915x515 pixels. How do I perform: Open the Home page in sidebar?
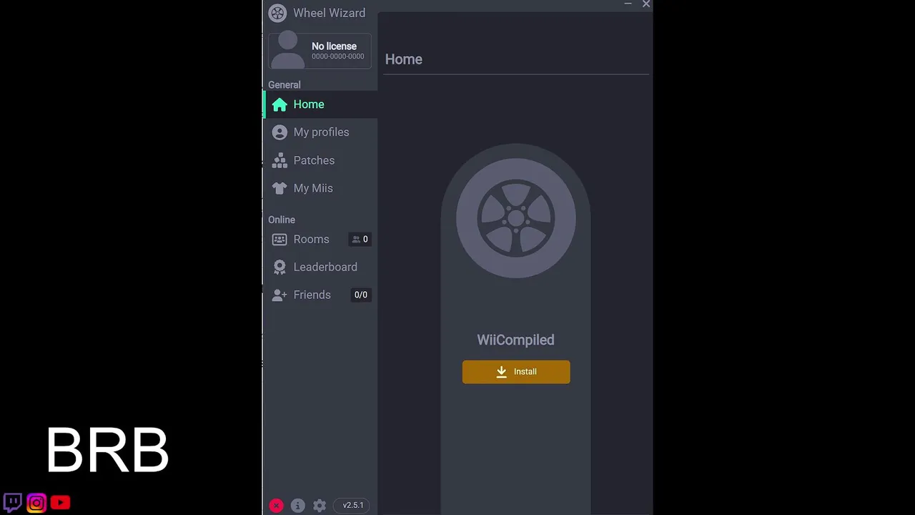click(320, 104)
